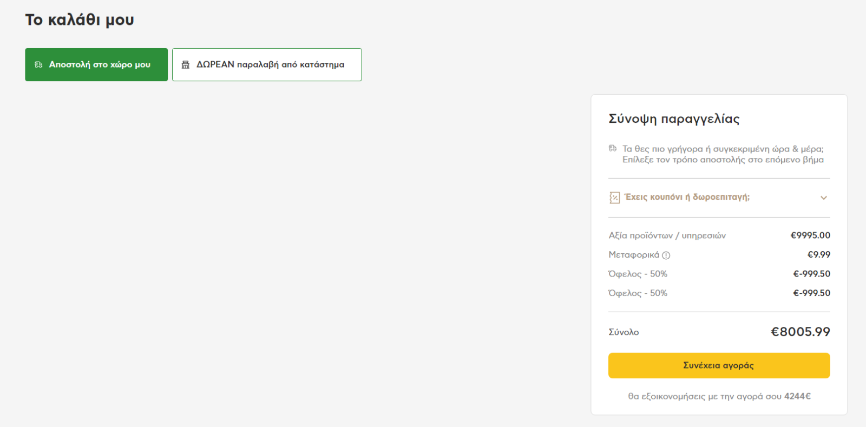Click the store icon in the pickup button

pyautogui.click(x=185, y=64)
